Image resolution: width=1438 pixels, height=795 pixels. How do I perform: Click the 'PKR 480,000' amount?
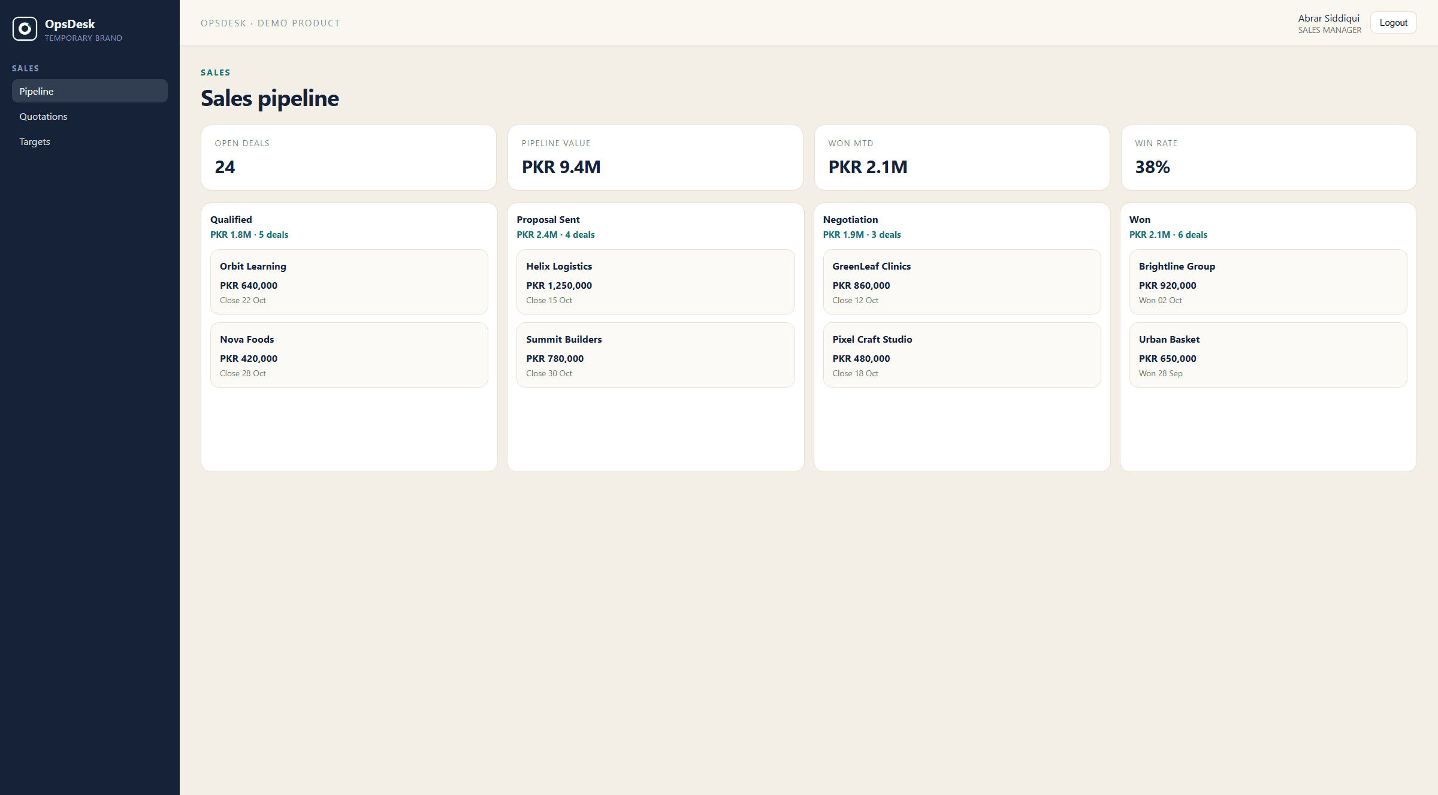pyautogui.click(x=861, y=359)
